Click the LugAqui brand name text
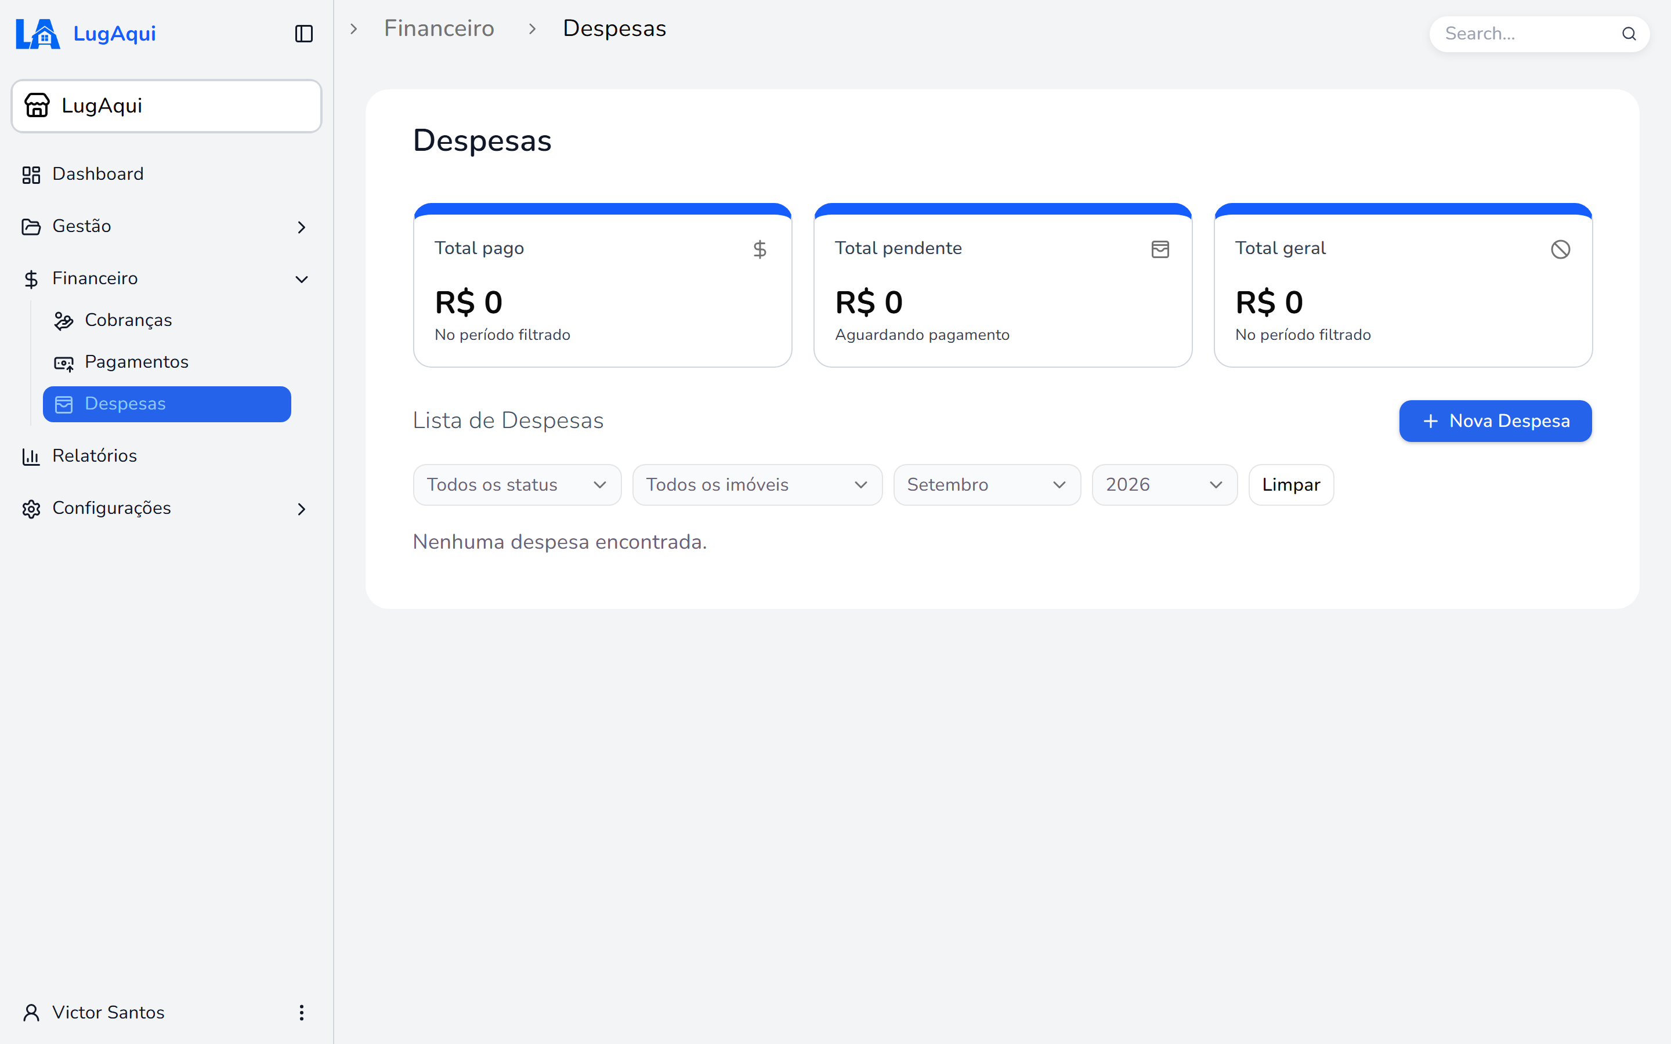 click(115, 34)
